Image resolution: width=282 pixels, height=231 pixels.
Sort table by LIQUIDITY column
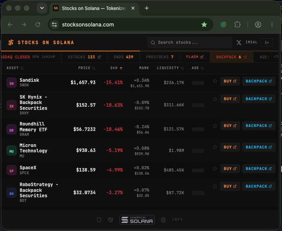(x=170, y=68)
